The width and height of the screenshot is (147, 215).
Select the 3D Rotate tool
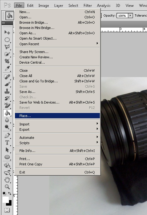7,165
